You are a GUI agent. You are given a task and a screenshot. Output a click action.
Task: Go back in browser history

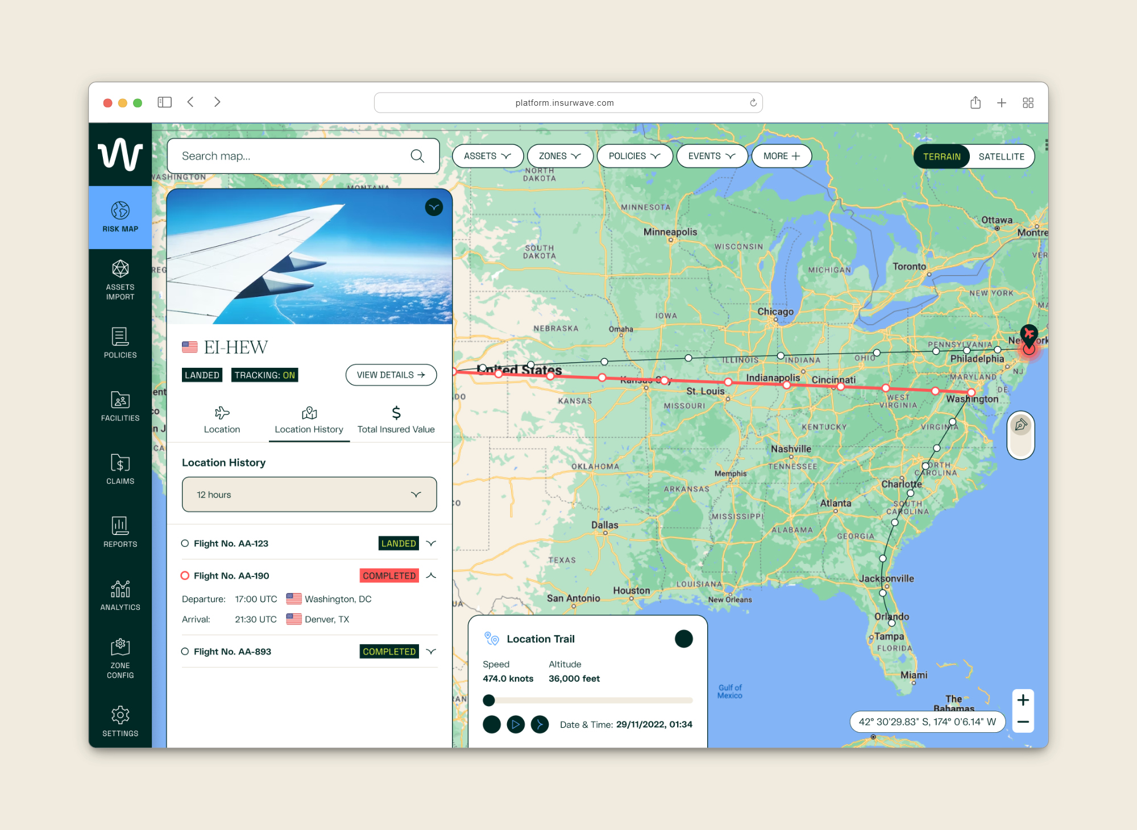coord(190,102)
